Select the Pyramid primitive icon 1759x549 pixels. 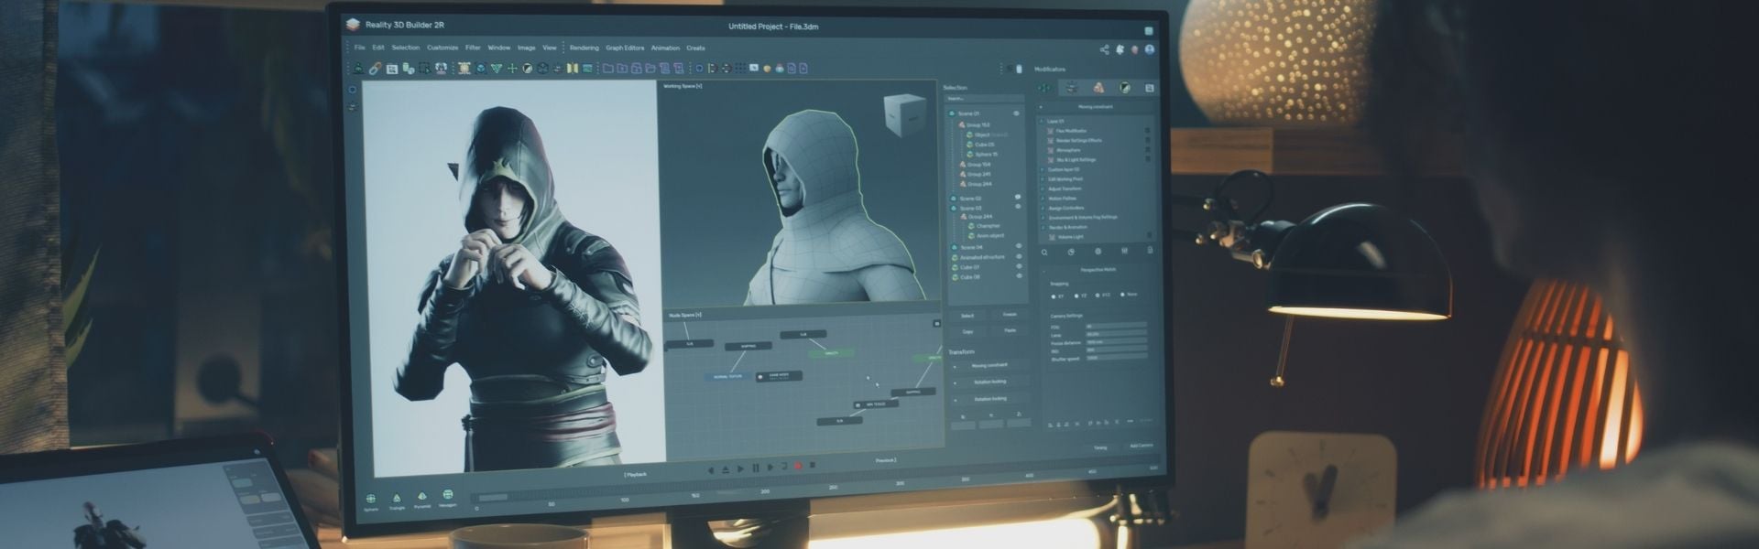pyautogui.click(x=421, y=497)
